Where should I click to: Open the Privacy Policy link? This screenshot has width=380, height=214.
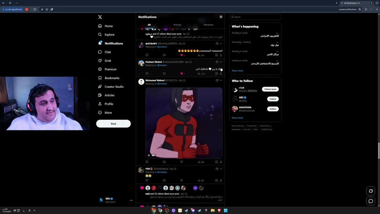251,126
